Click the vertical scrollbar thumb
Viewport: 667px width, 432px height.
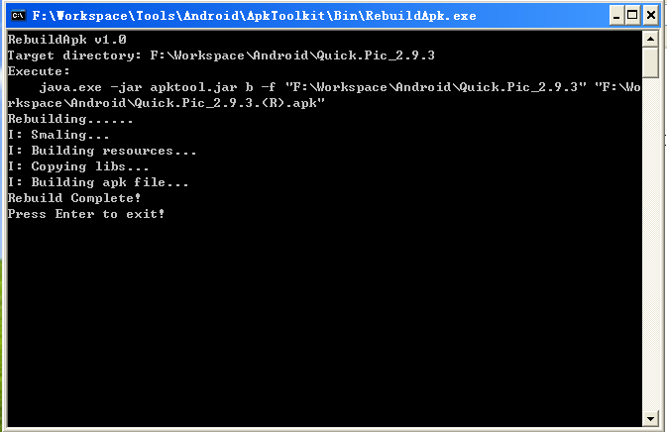[650, 62]
